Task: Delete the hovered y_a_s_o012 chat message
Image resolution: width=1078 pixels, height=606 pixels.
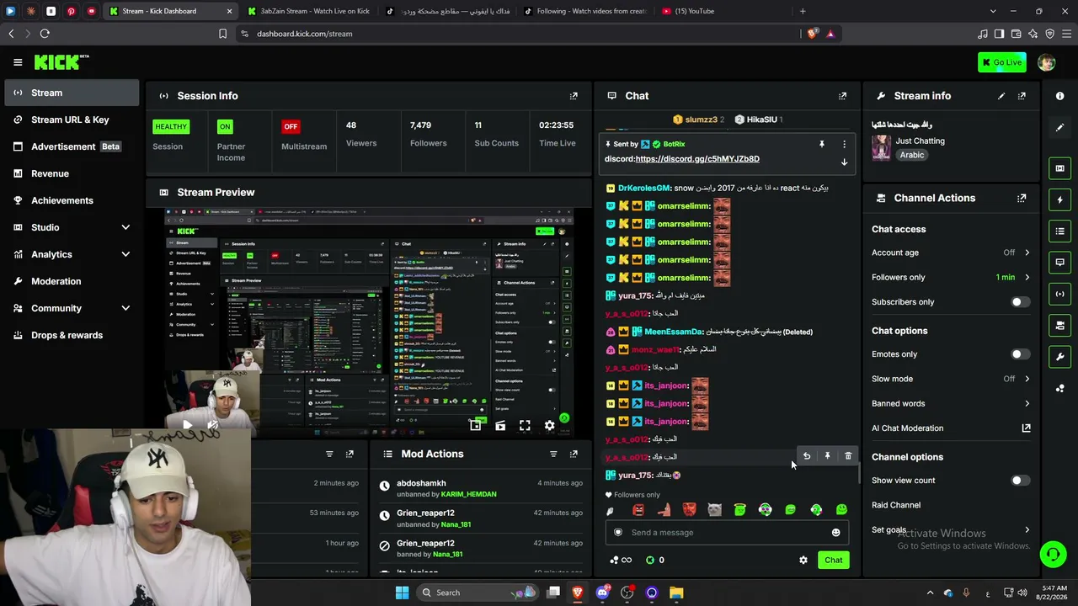Action: point(848,456)
